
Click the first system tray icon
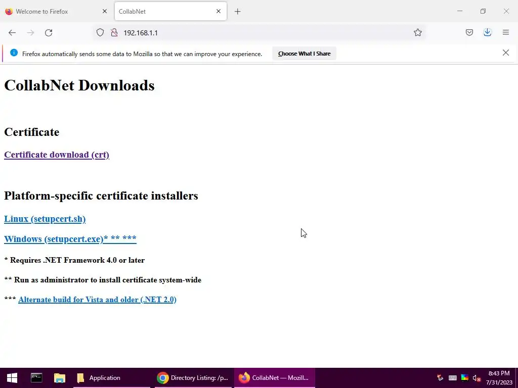click(x=440, y=378)
